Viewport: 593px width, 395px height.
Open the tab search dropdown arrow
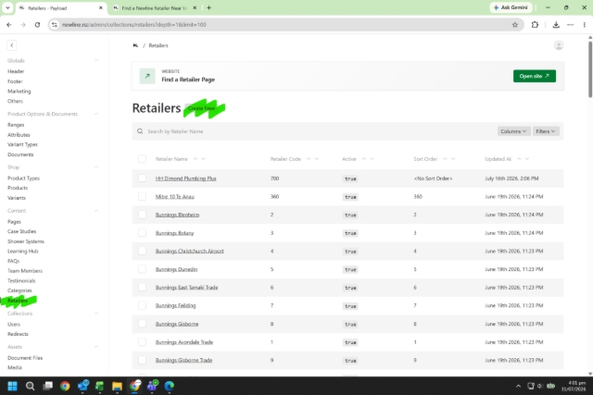coord(7,7)
